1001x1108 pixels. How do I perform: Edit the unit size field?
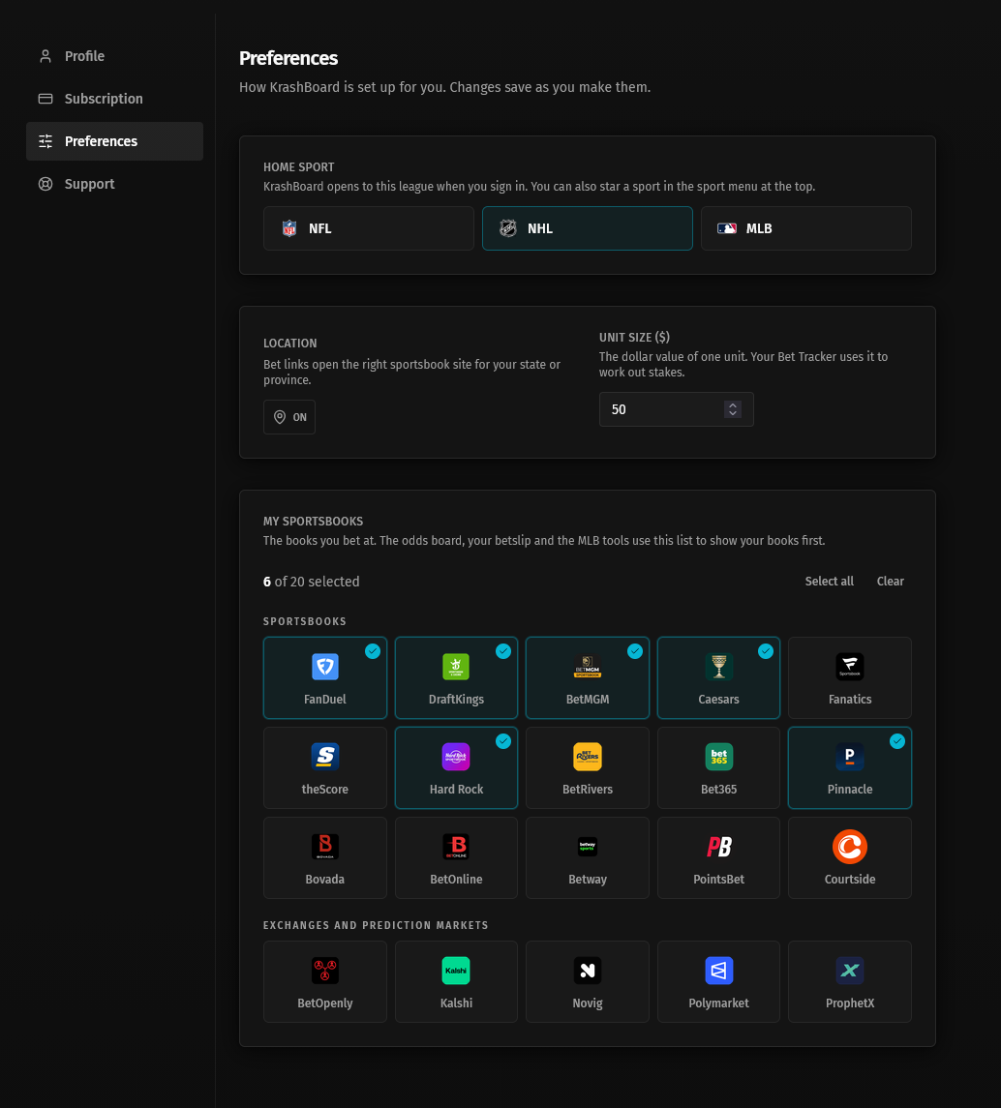tap(676, 409)
